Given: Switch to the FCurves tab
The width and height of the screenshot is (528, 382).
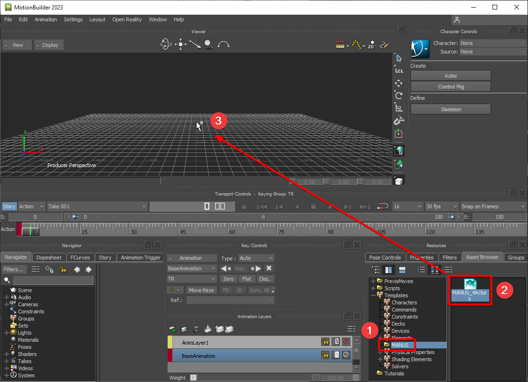Looking at the screenshot, I should (81, 258).
